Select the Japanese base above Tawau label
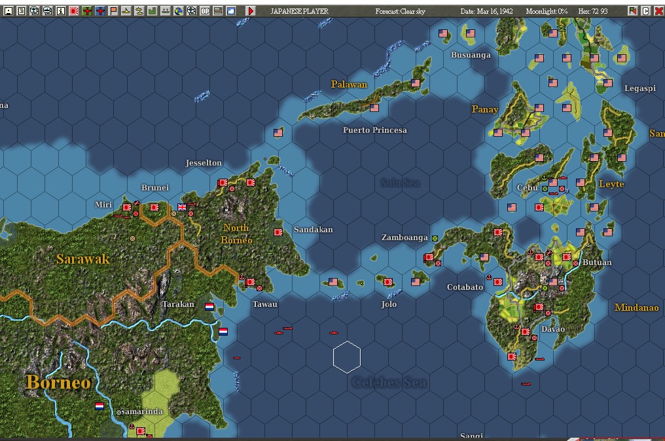665x441 pixels. (x=250, y=282)
